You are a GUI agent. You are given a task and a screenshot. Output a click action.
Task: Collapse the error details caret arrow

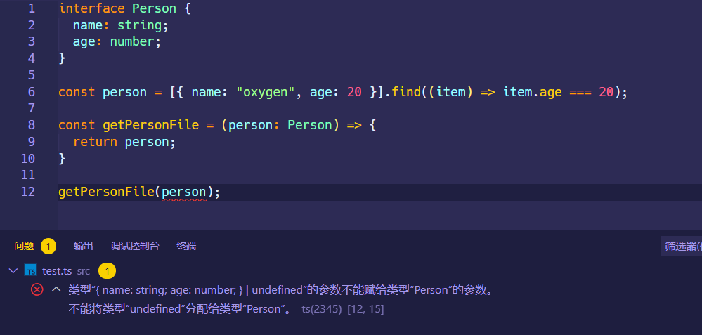(57, 289)
